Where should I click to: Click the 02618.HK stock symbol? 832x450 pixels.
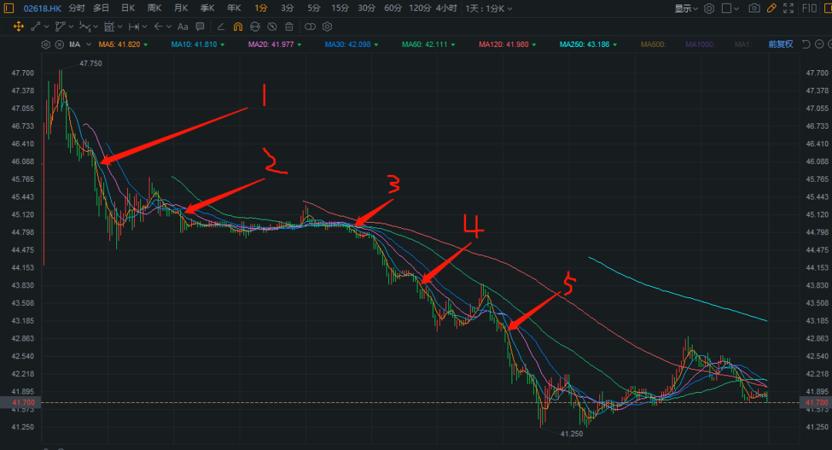coord(42,8)
